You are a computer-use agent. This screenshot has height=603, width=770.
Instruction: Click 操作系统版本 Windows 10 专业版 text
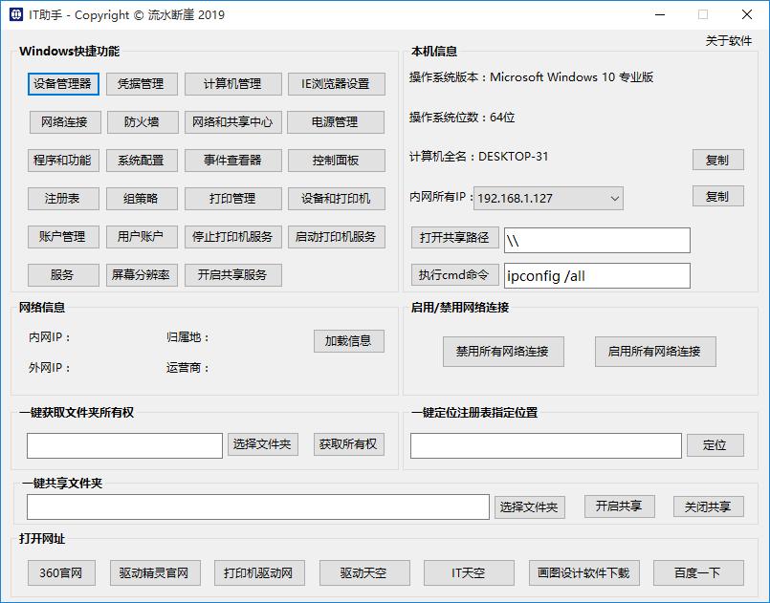(531, 77)
